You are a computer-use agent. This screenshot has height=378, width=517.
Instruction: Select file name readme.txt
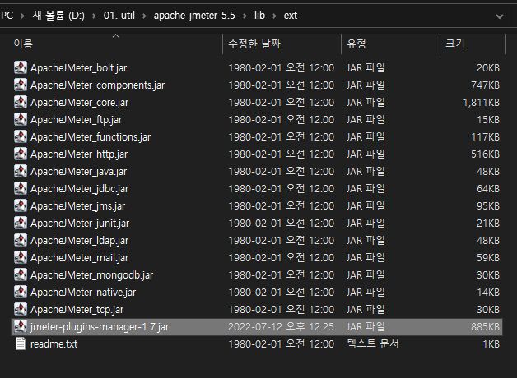click(x=54, y=343)
